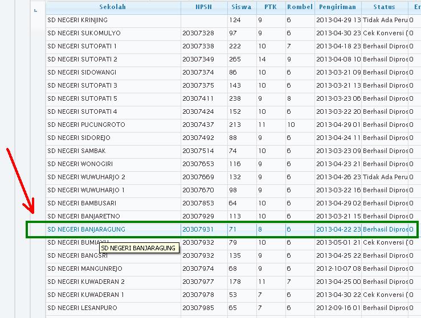
Task: Click NPSN value 20307338
Action: tap(198, 47)
